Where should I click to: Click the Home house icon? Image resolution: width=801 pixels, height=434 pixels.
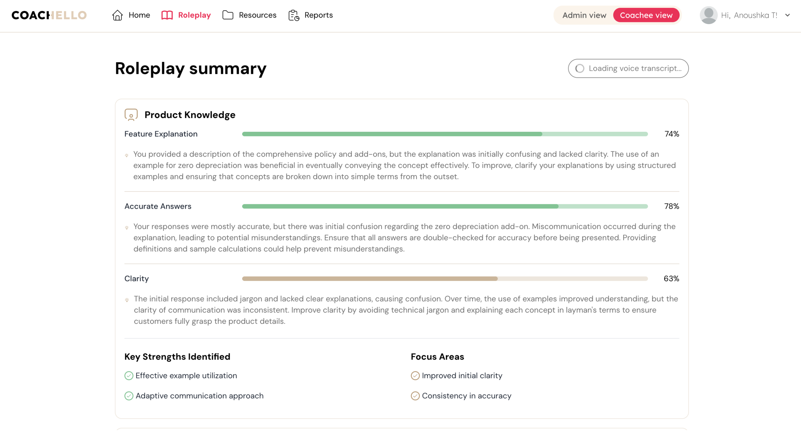pos(117,15)
